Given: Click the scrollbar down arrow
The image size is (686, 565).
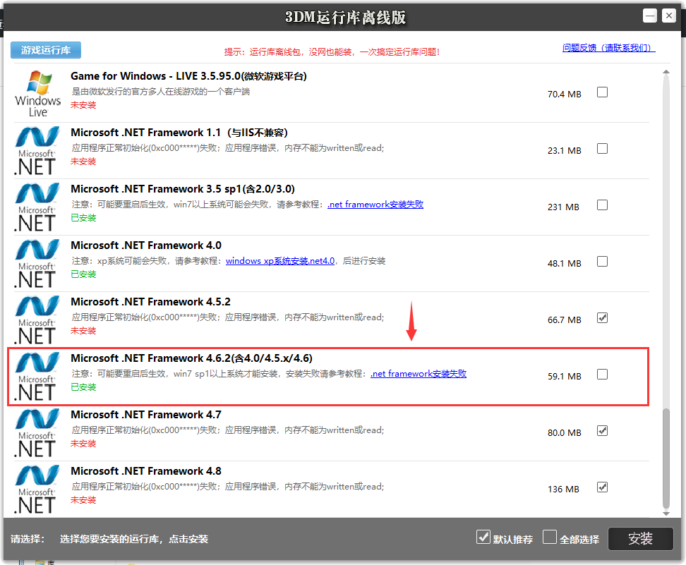Looking at the screenshot, I should [666, 514].
